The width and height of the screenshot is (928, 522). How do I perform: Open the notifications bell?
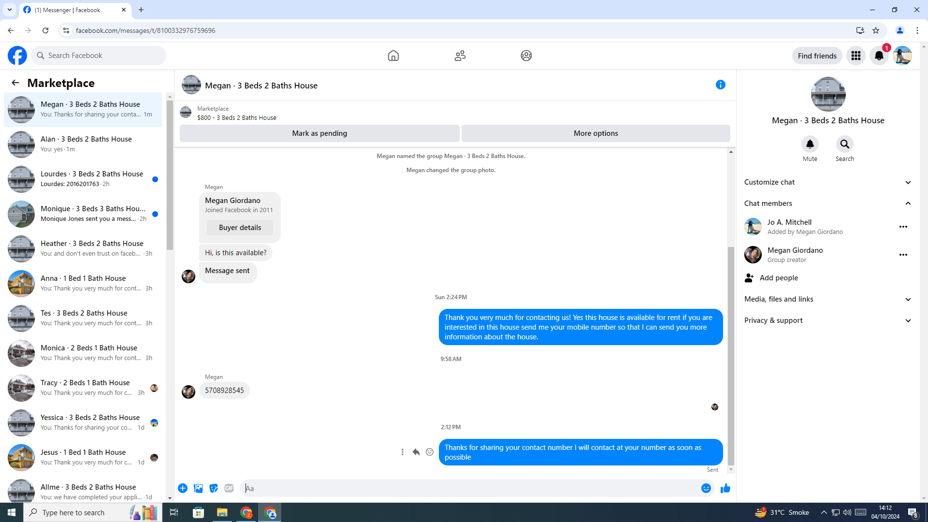click(x=879, y=56)
